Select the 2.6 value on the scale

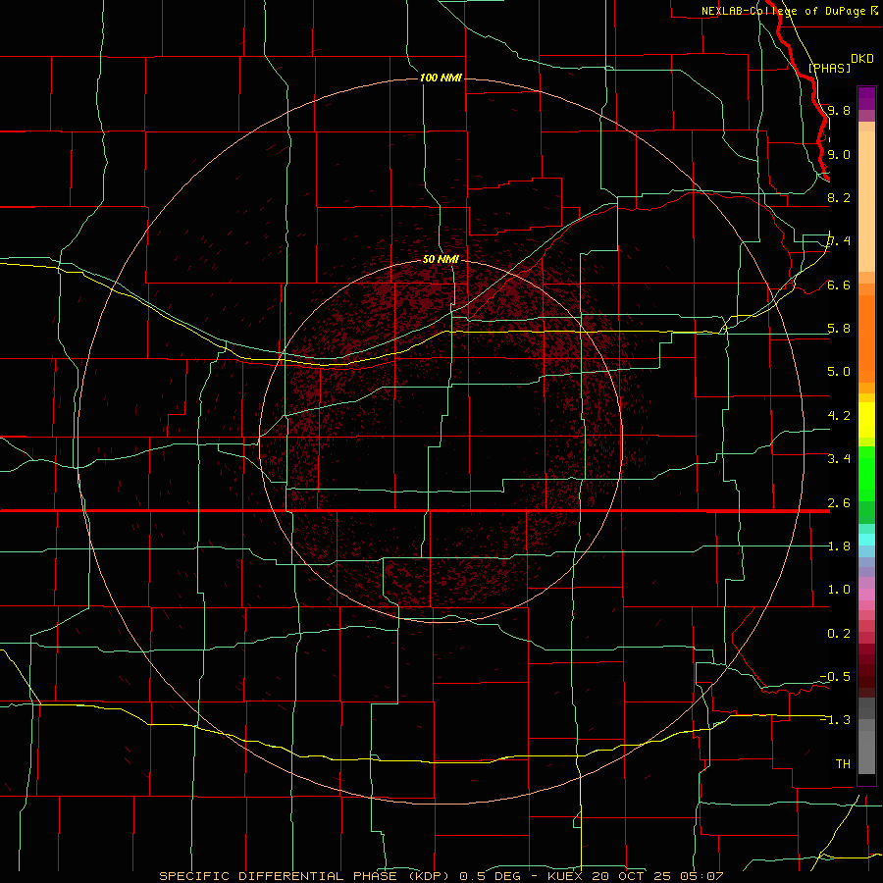coord(839,503)
